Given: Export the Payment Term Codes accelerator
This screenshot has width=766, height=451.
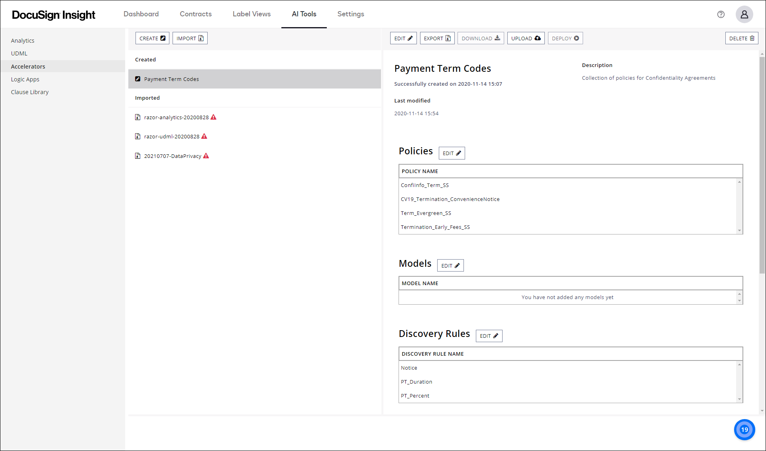Looking at the screenshot, I should click(437, 38).
